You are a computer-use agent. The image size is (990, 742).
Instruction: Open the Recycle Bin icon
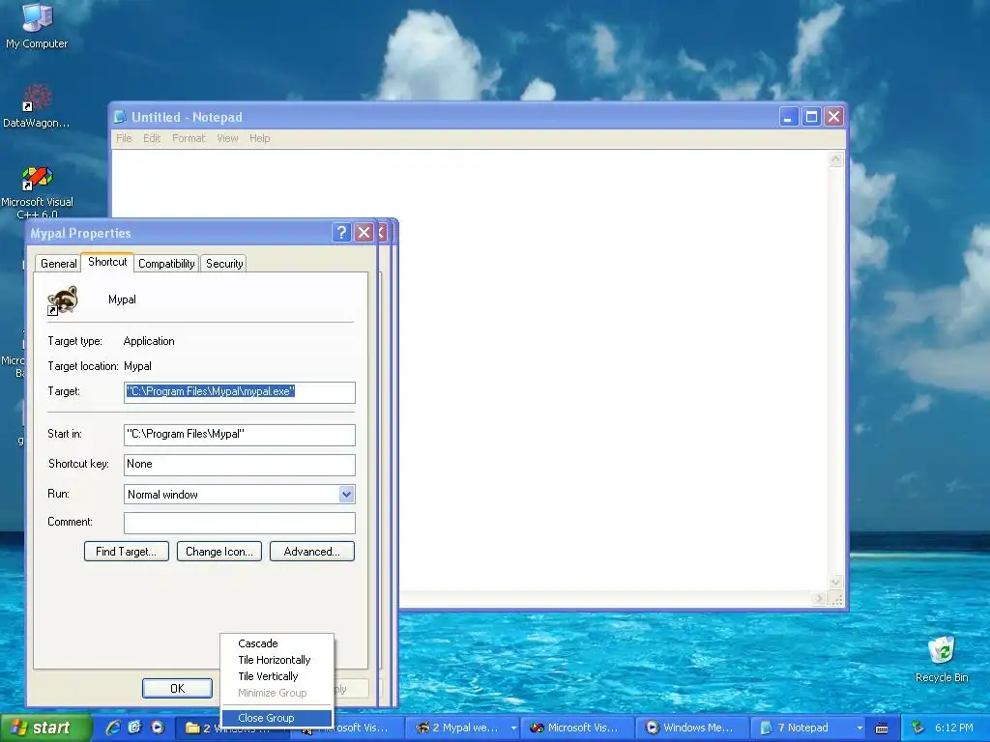[942, 659]
